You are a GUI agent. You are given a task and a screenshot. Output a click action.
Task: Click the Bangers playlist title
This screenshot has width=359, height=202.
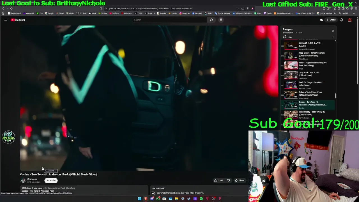click(287, 29)
